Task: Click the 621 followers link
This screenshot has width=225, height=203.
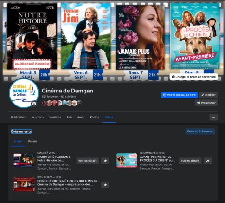Action: point(50,97)
